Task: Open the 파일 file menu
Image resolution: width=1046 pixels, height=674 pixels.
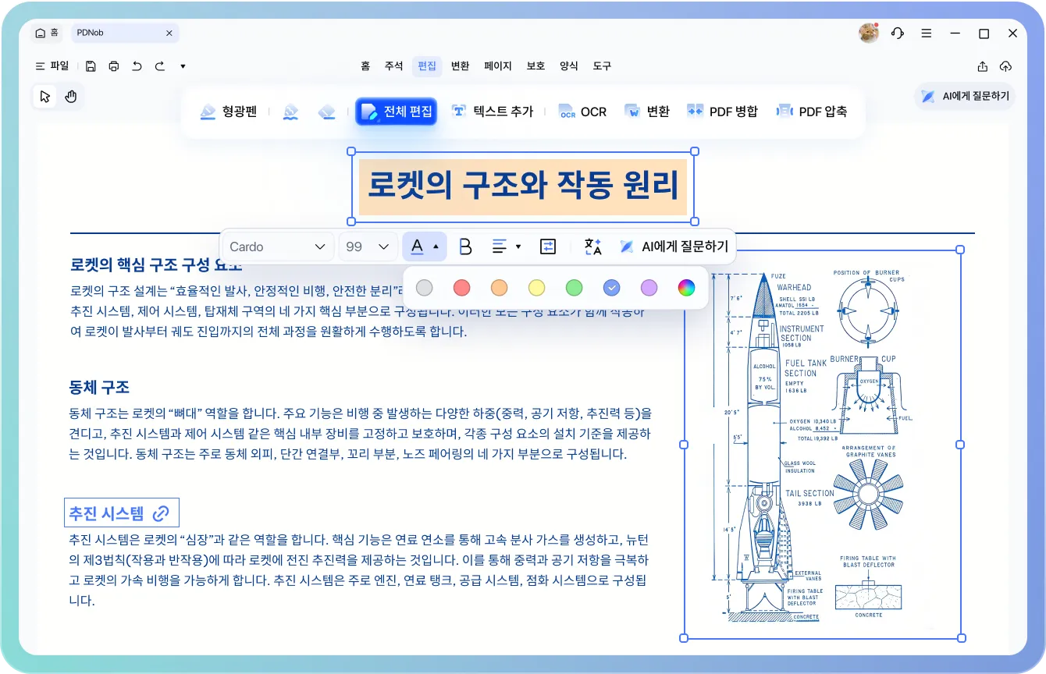Action: [52, 66]
